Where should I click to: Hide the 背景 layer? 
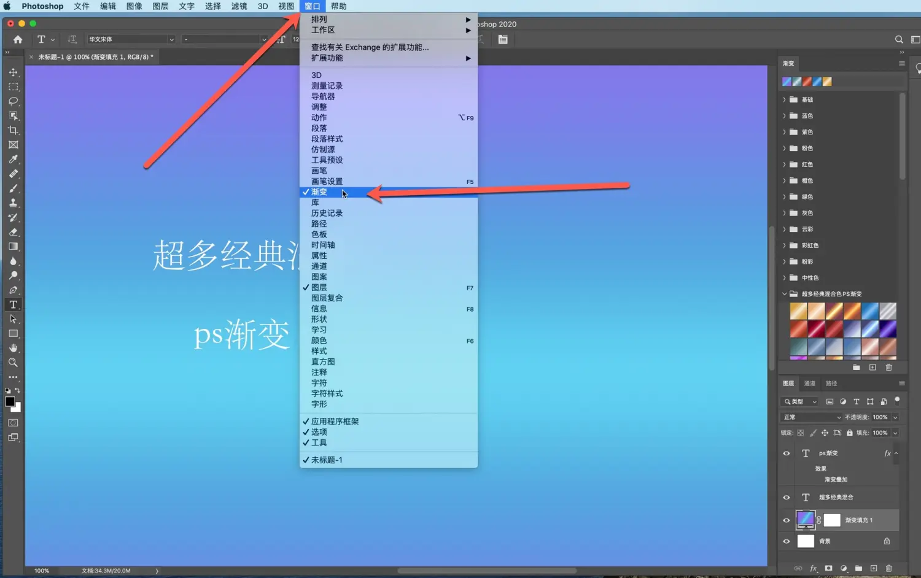pyautogui.click(x=787, y=541)
